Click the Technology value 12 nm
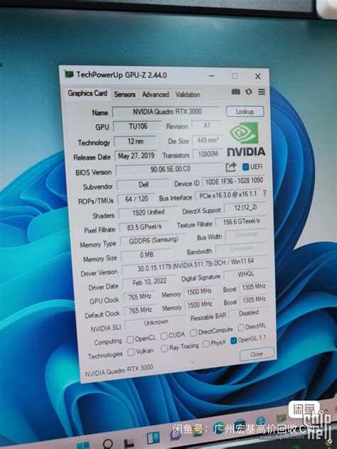 click(x=136, y=141)
